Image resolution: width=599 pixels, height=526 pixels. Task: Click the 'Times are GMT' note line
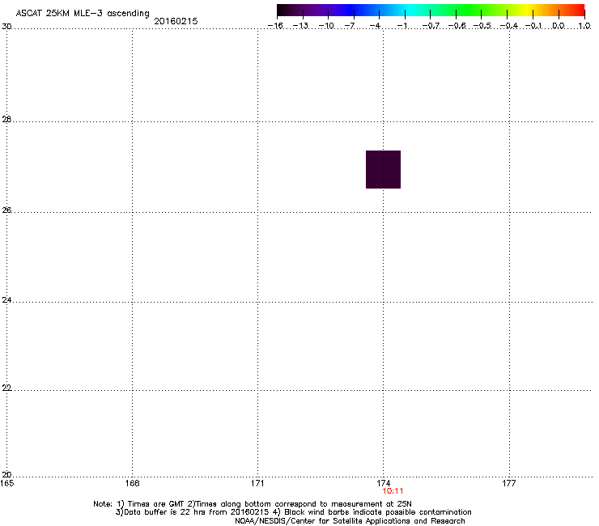[x=253, y=504]
